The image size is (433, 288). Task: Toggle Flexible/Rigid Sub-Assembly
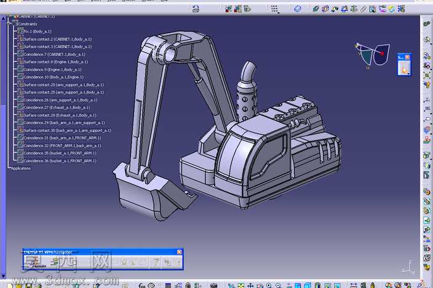tap(383, 9)
